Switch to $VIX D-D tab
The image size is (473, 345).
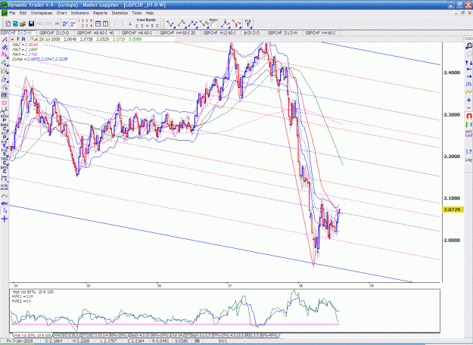(x=252, y=33)
